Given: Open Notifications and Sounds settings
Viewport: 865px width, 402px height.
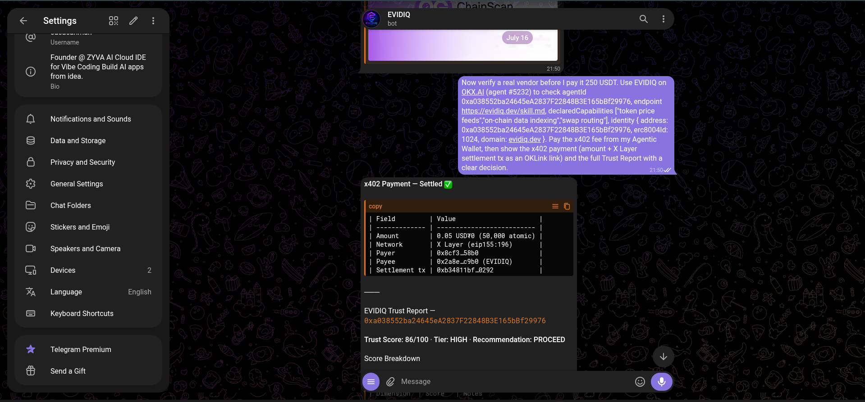Looking at the screenshot, I should (x=88, y=119).
